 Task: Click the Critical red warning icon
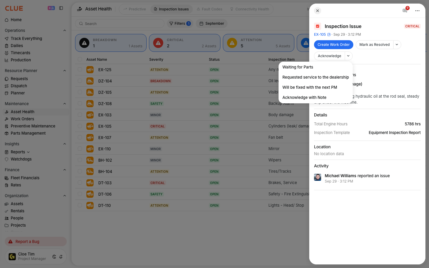coord(158,43)
